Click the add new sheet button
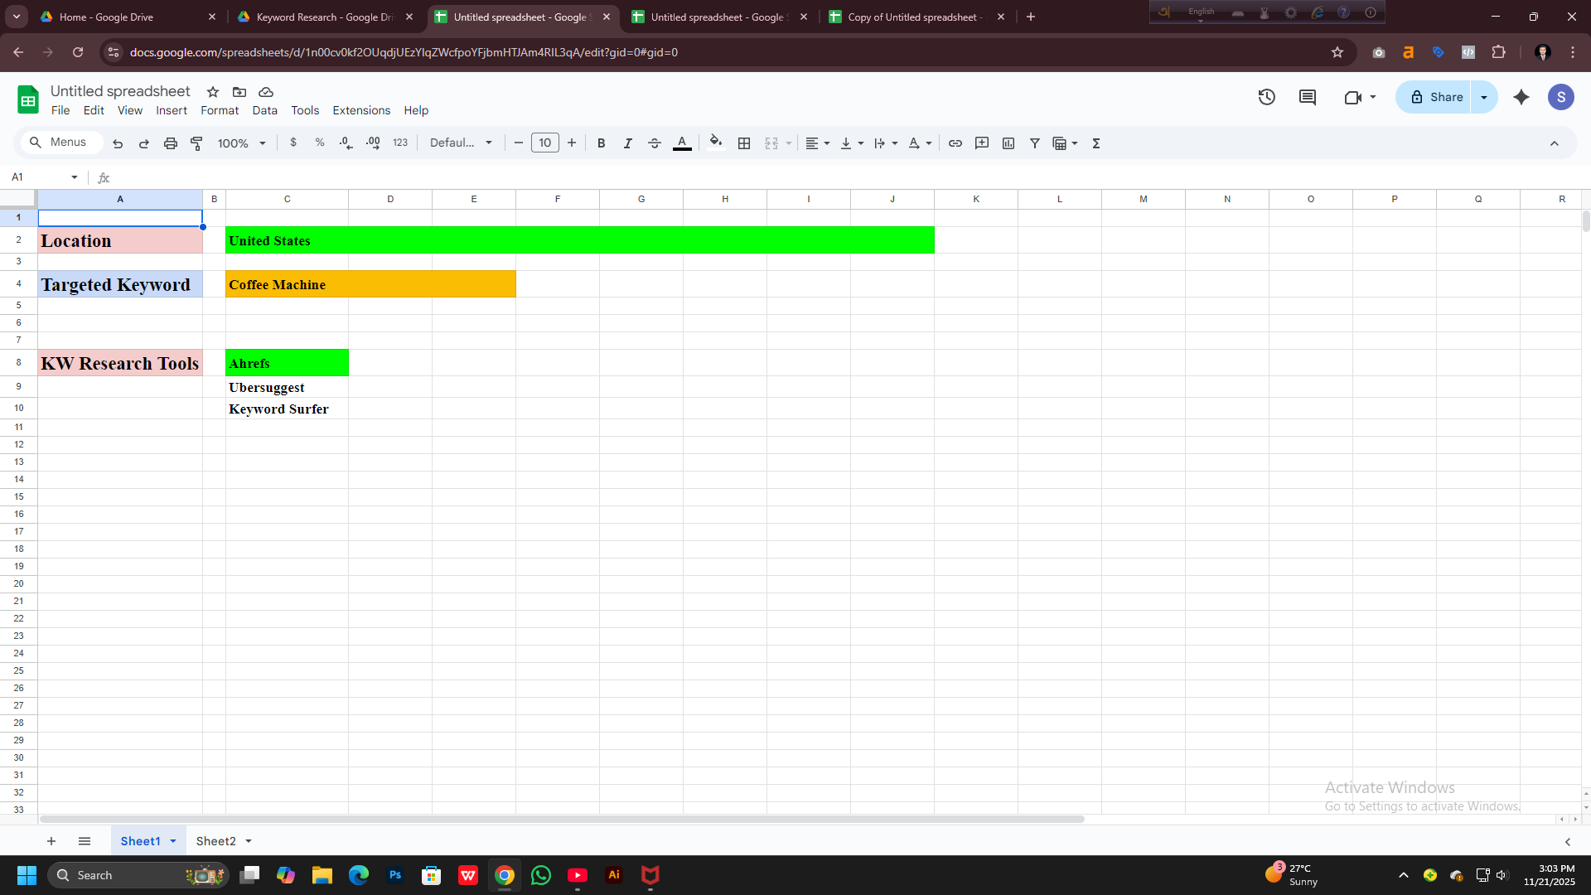The image size is (1591, 895). coord(51,841)
